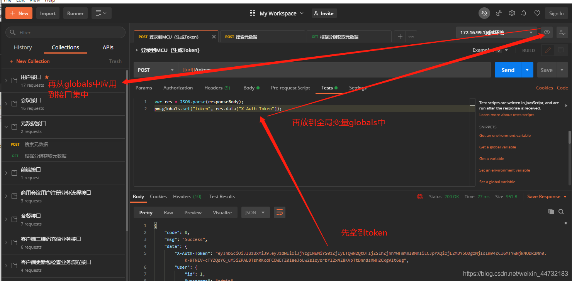
Task: Click the request URL input field
Action: pos(334,70)
